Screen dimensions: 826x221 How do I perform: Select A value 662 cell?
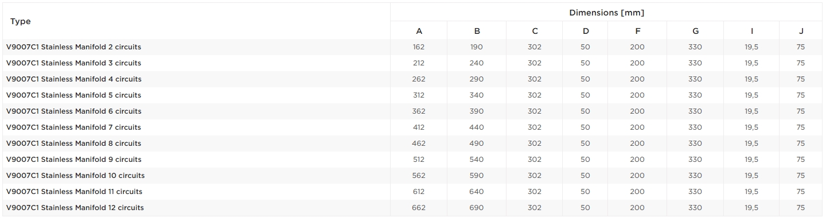tap(419, 208)
